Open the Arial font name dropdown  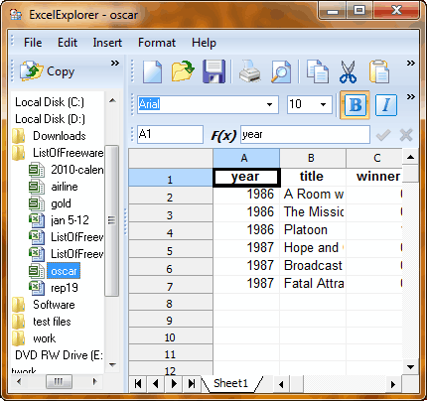(x=269, y=104)
